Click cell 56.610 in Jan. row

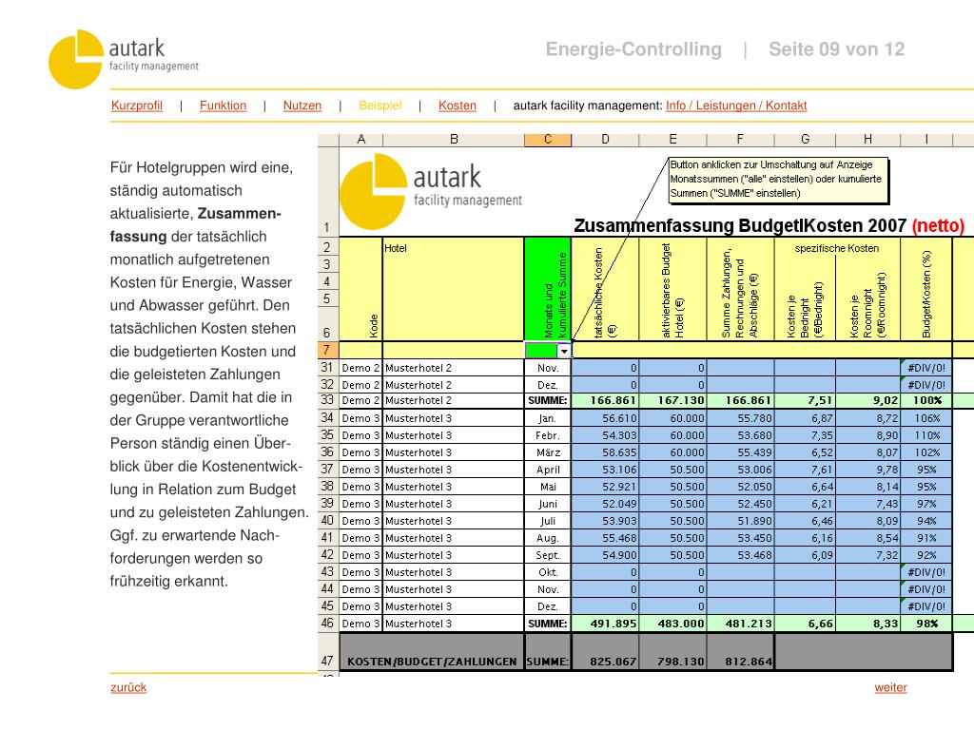(605, 418)
